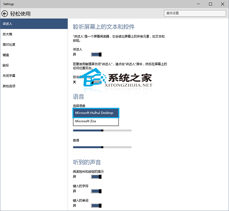Click the 听到的声音 section heading
The image size is (229, 211).
[x=87, y=162]
